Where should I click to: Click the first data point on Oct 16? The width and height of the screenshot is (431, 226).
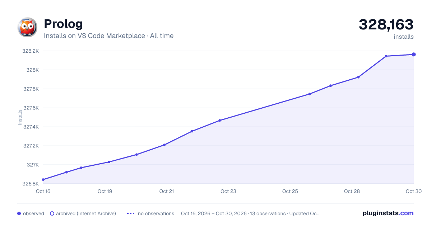click(x=43, y=180)
